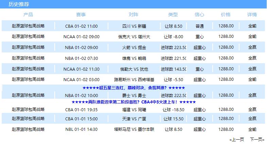Open the 两队谁能迎来第二阶段首胜 promo banner link
Screen dimensions: 267x144
(134, 102)
